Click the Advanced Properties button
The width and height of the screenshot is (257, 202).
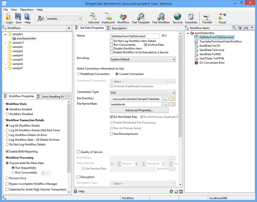139,110
